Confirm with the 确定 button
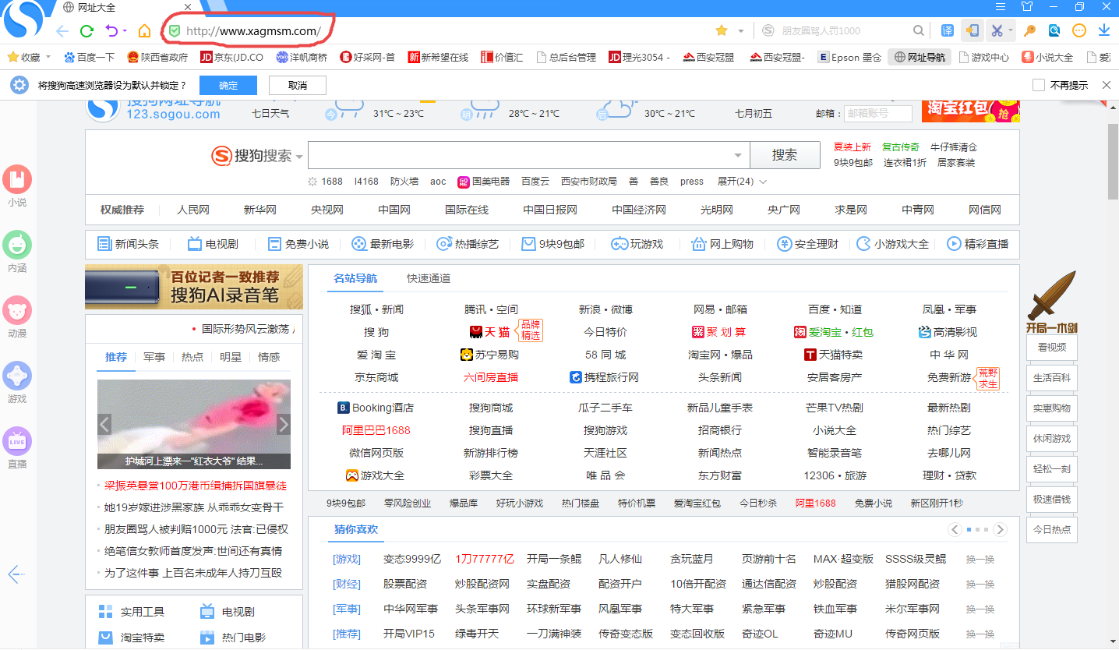This screenshot has width=1119, height=650. click(228, 85)
